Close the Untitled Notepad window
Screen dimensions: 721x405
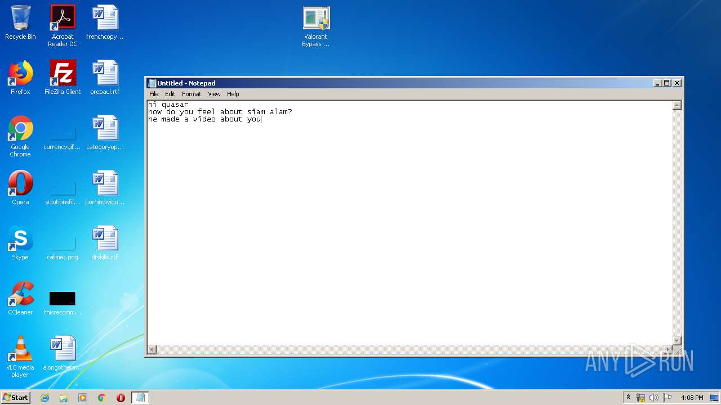pyautogui.click(x=677, y=83)
